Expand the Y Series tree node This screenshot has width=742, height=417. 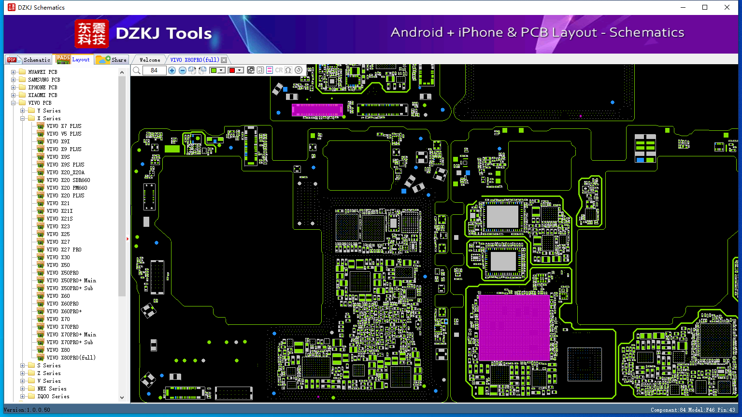23,111
